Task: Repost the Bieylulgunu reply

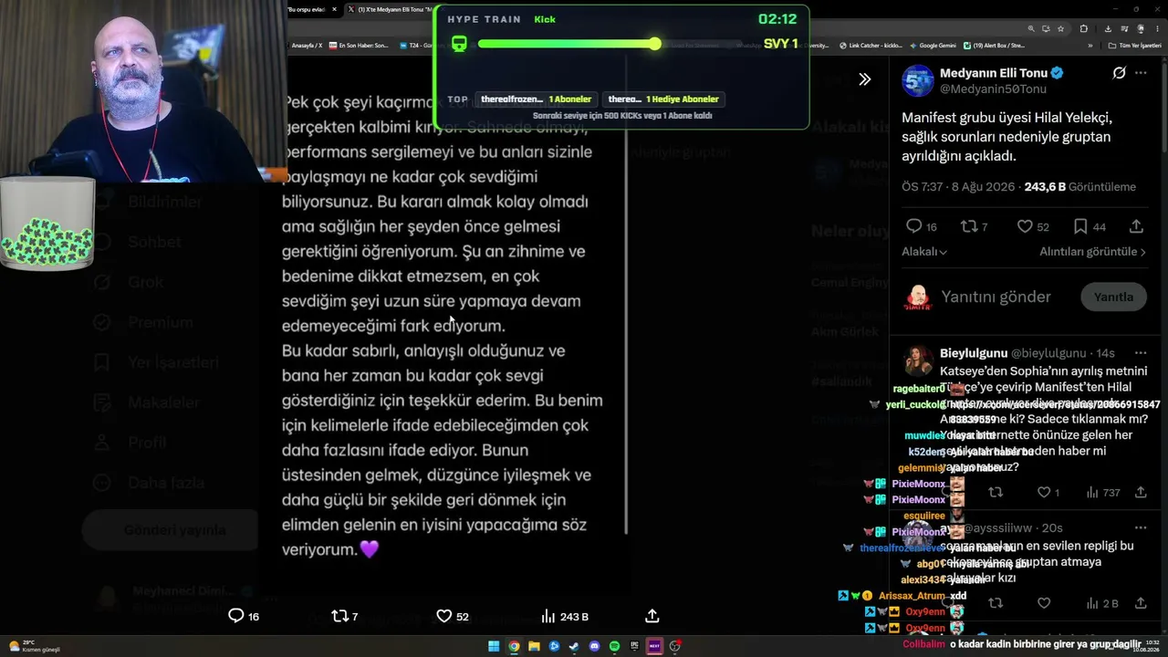Action: pos(996,493)
